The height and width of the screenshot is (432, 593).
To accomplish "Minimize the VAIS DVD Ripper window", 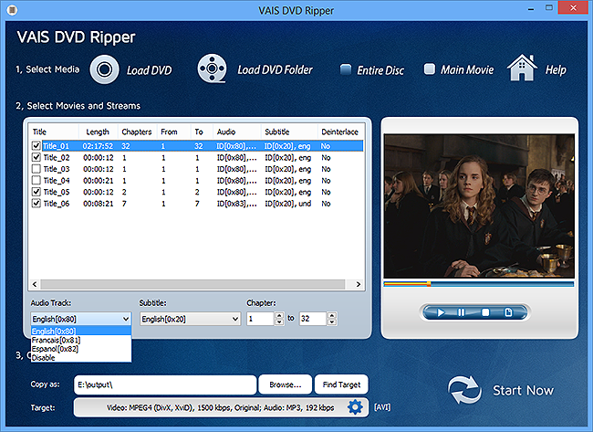I will click(x=531, y=8).
